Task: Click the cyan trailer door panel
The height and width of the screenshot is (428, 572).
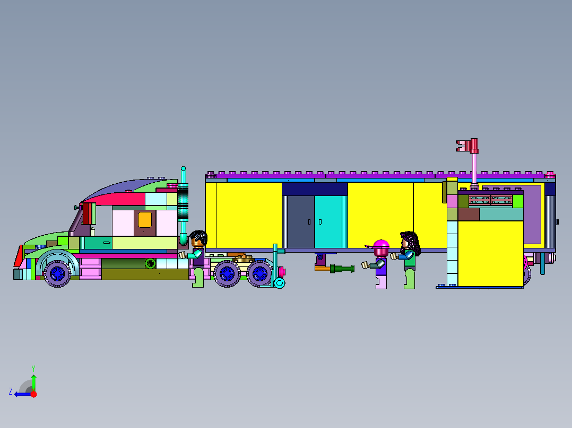Action: click(x=328, y=222)
